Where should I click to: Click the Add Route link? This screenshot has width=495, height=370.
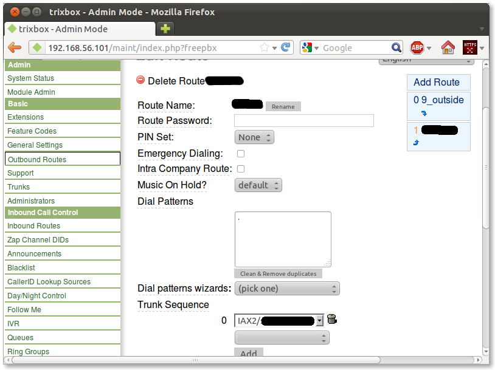437,83
